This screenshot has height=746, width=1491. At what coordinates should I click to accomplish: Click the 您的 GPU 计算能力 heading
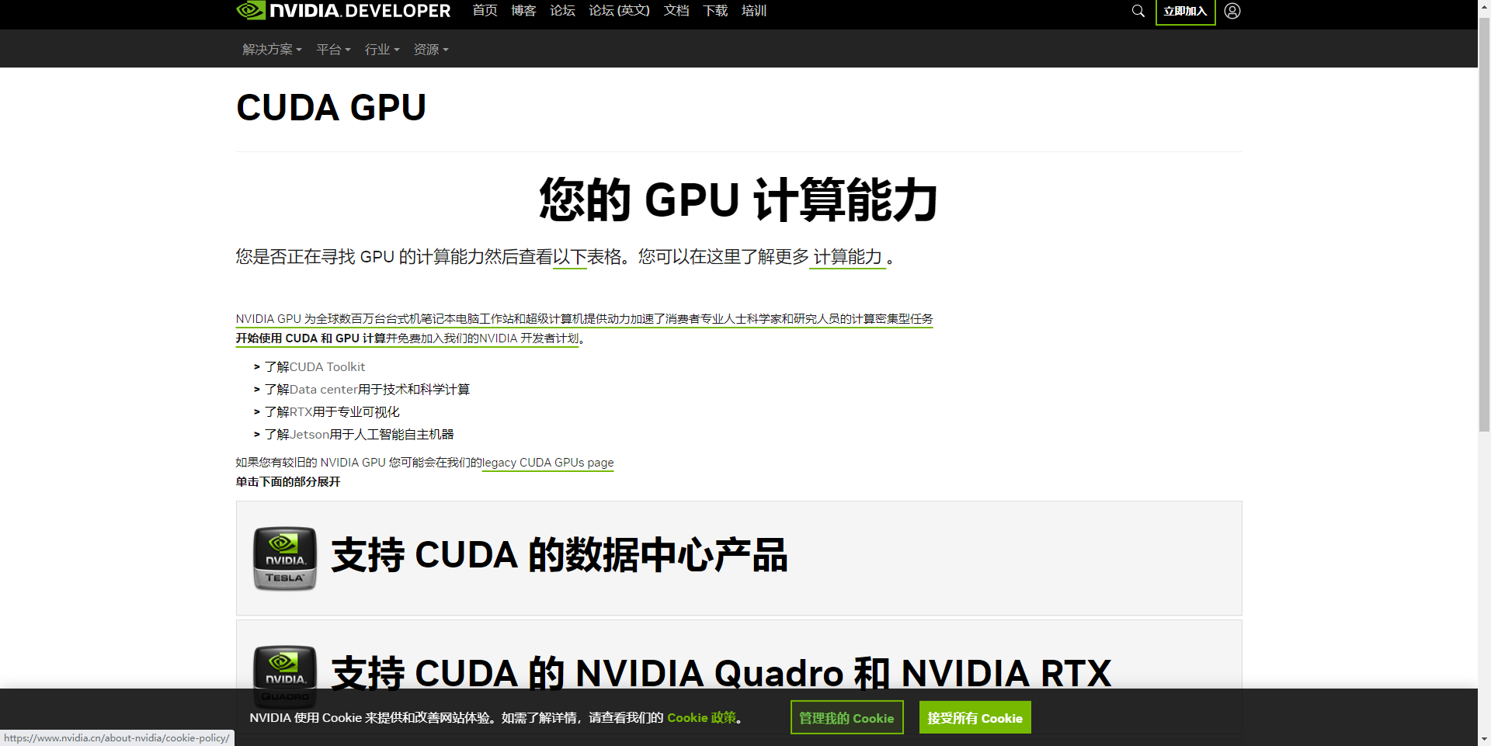point(739,200)
